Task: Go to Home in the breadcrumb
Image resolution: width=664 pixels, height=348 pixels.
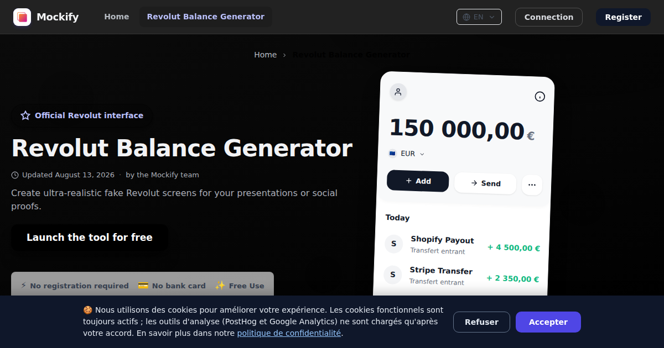Action: point(265,55)
